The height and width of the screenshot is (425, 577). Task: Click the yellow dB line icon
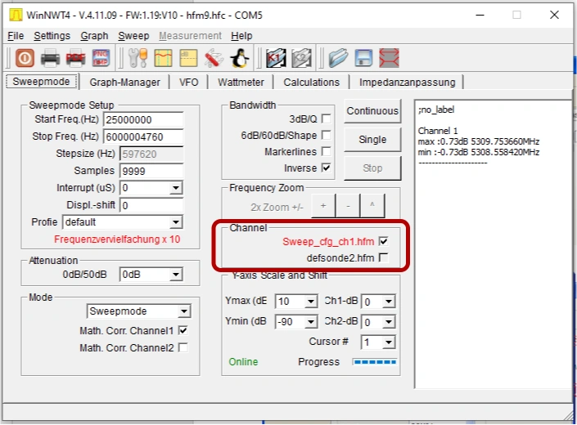tap(188, 58)
